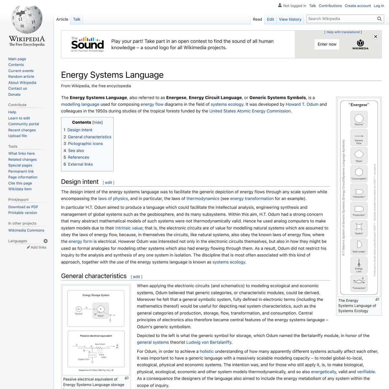The image size is (389, 389).
Task: Switch to the Talk tab
Action: 77,19
